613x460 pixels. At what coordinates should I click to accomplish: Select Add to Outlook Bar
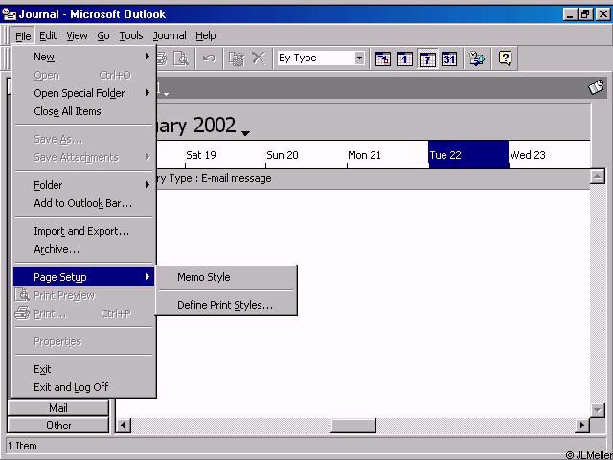pyautogui.click(x=83, y=203)
